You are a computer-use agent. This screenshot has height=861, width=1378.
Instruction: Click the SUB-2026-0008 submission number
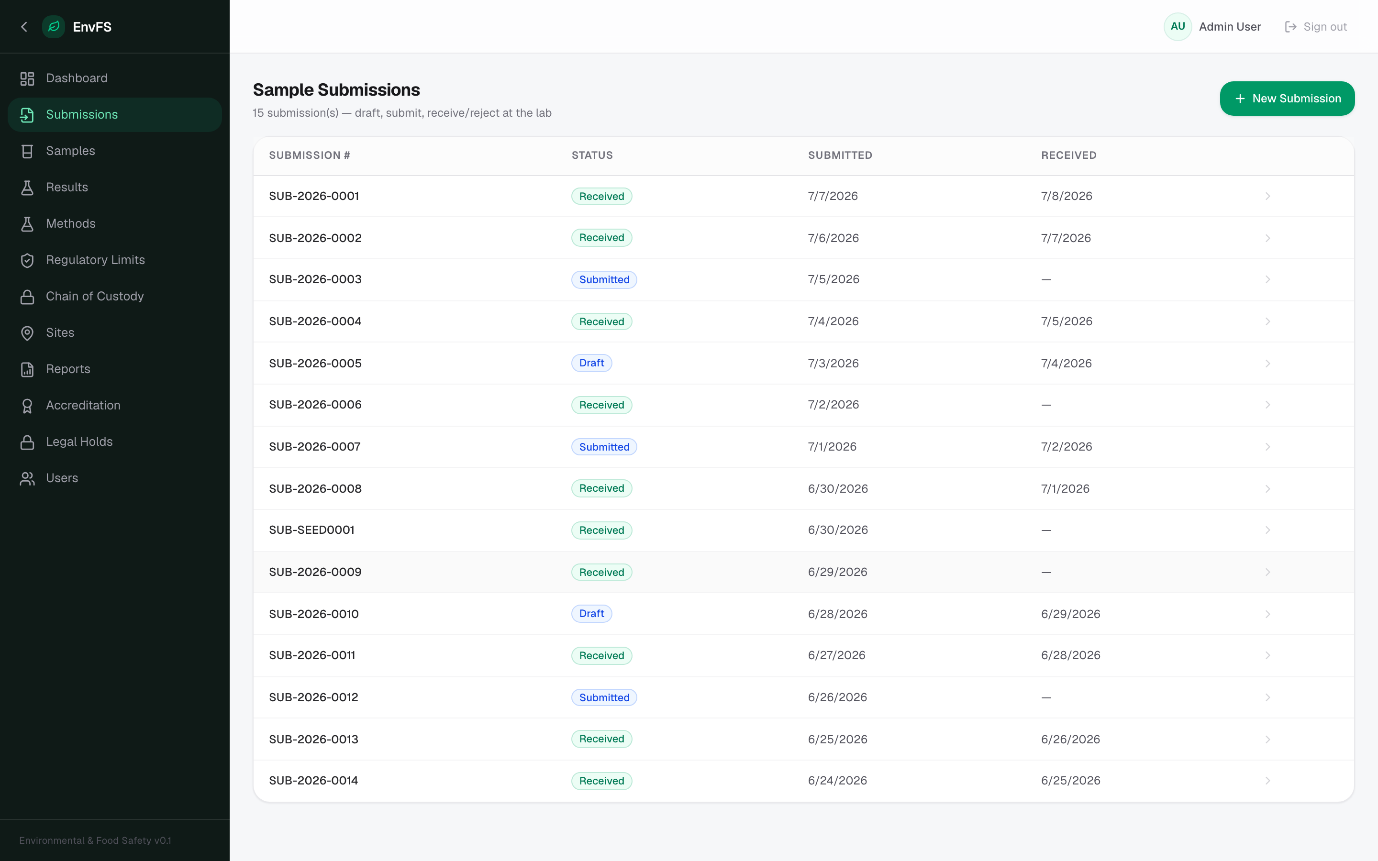click(x=315, y=488)
